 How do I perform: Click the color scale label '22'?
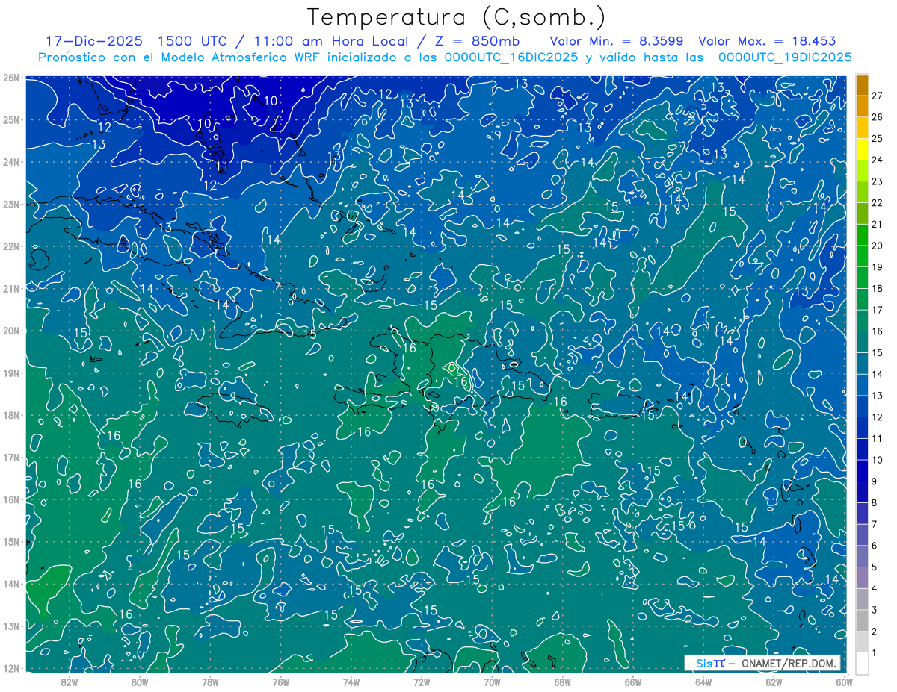[x=878, y=203]
